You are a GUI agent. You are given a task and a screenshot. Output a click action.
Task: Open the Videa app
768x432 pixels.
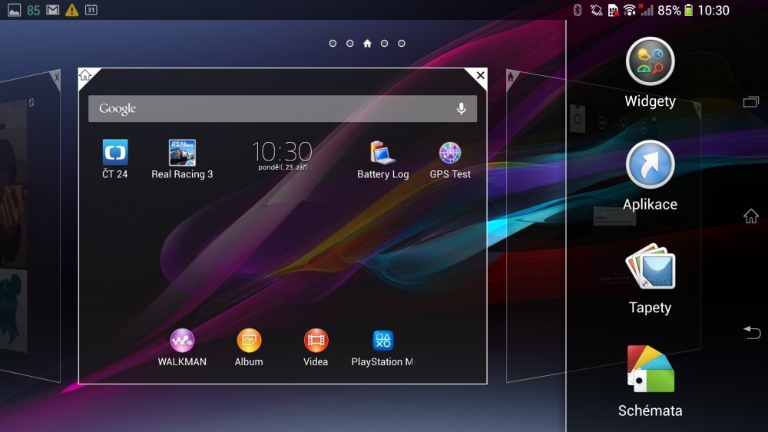(x=316, y=348)
